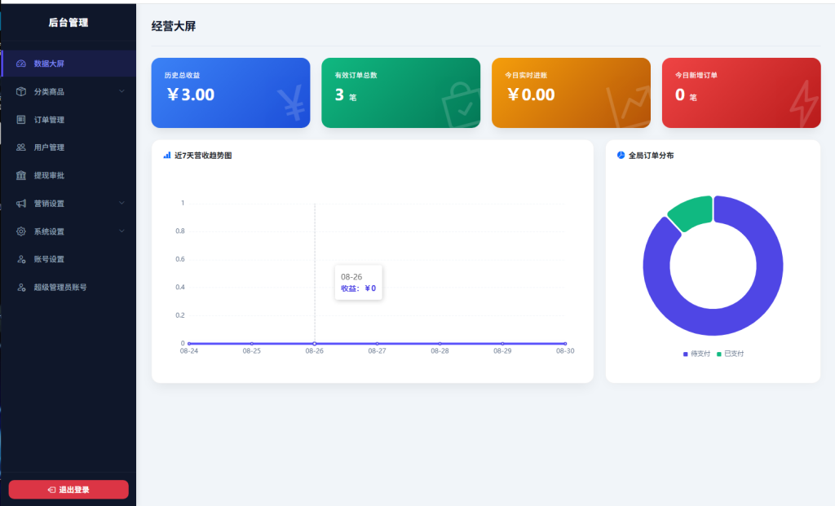Click the 经营大屏 page heading

pos(174,26)
